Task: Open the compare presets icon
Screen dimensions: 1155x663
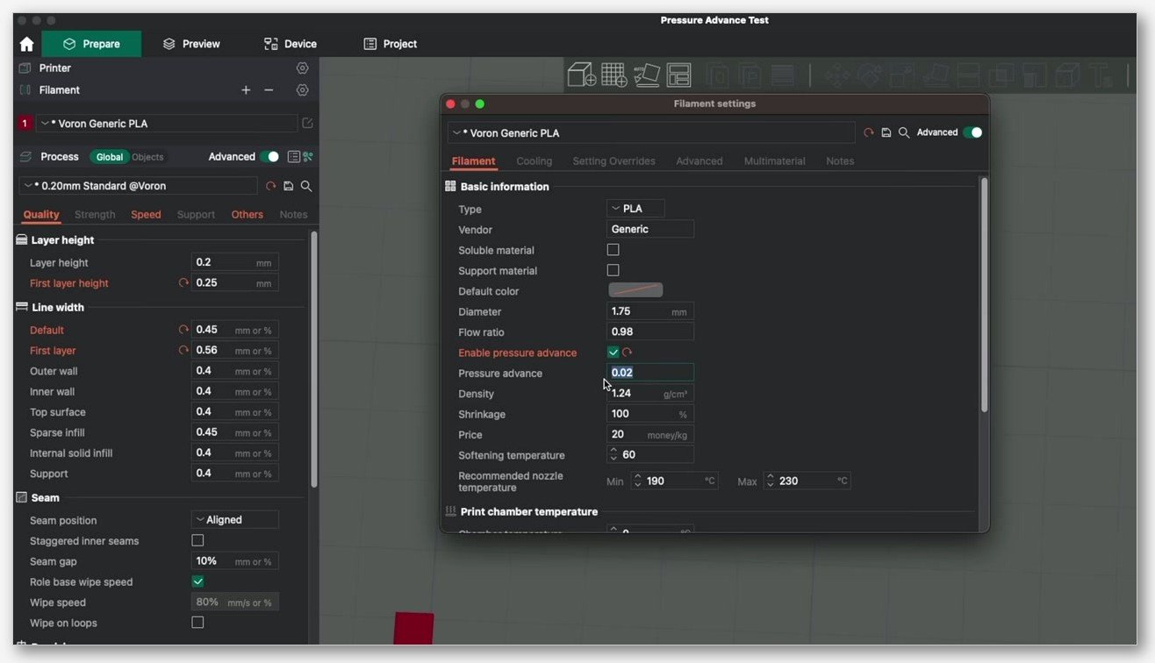Action: (x=307, y=157)
